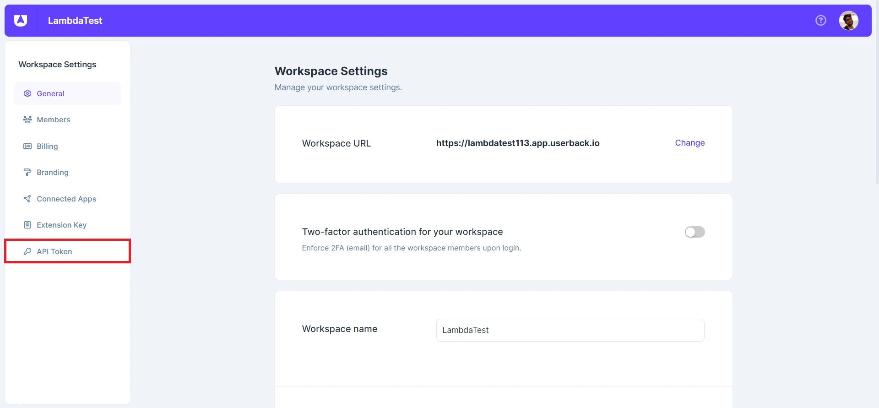Focus the Workspace name input field
Viewport: 879px width, 408px height.
[570, 330]
